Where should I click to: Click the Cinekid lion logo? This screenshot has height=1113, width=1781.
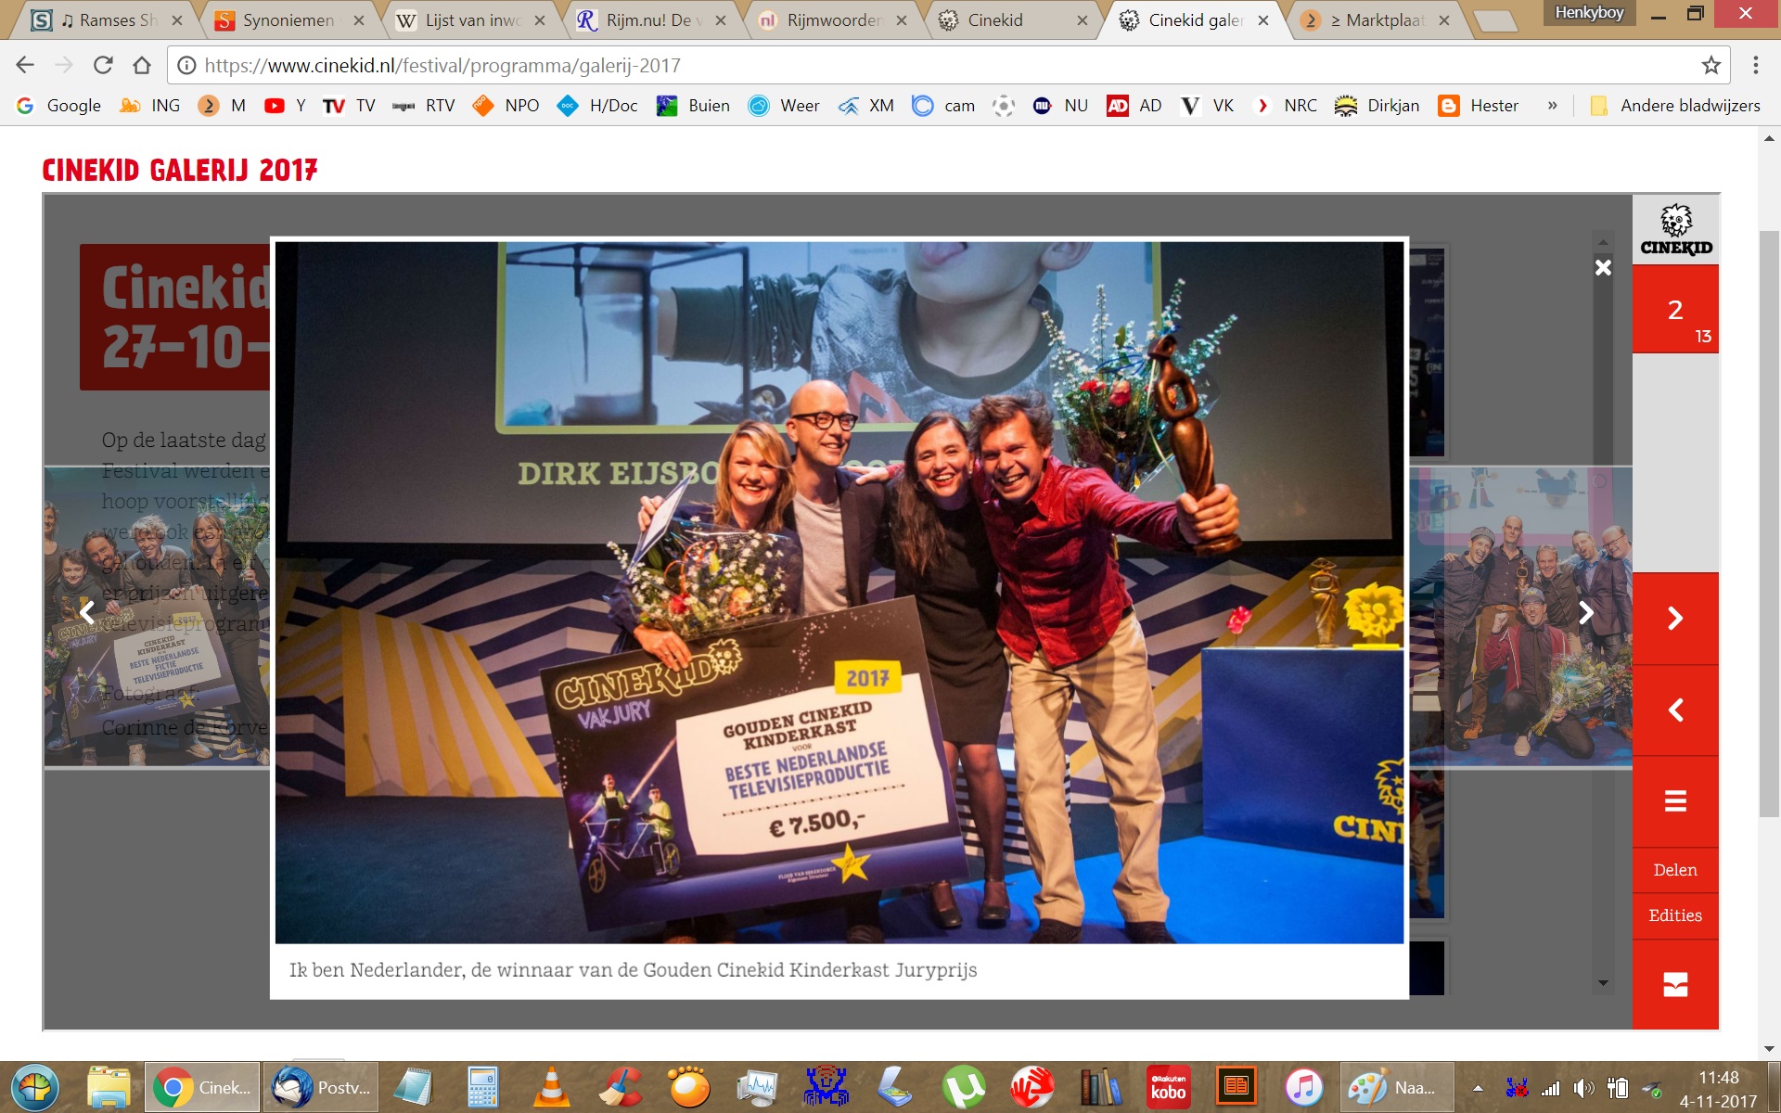coord(1675,230)
